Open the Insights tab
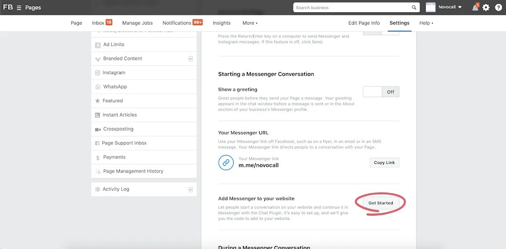This screenshot has width=506, height=249. 222,23
